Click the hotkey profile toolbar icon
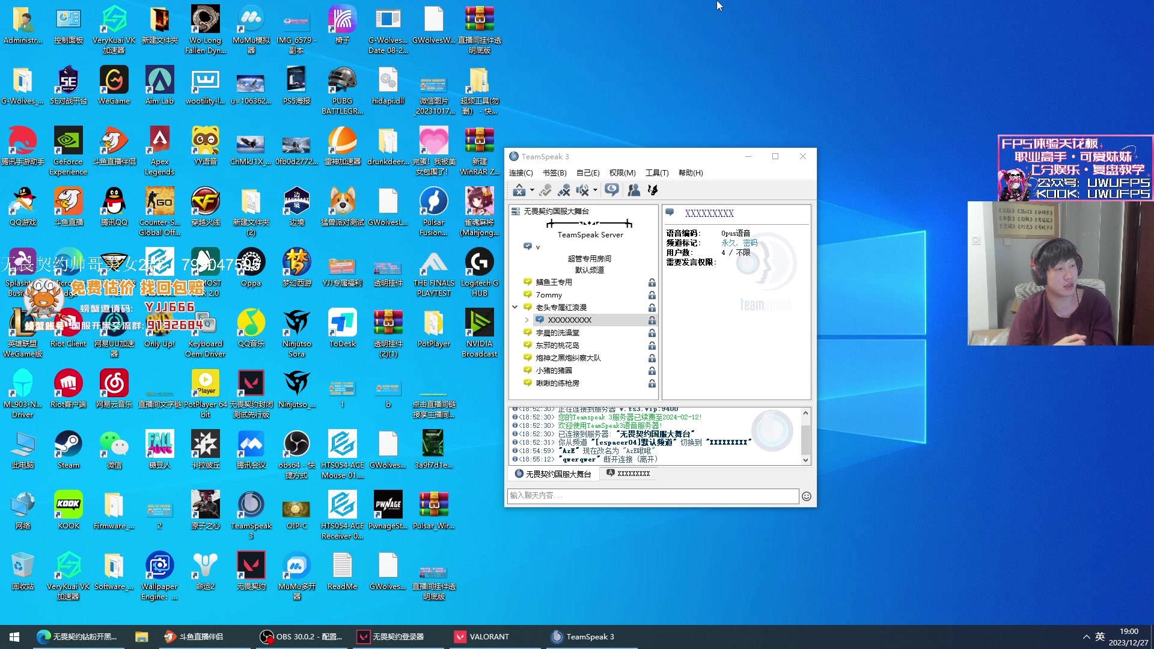1154x649 pixels. coord(653,190)
